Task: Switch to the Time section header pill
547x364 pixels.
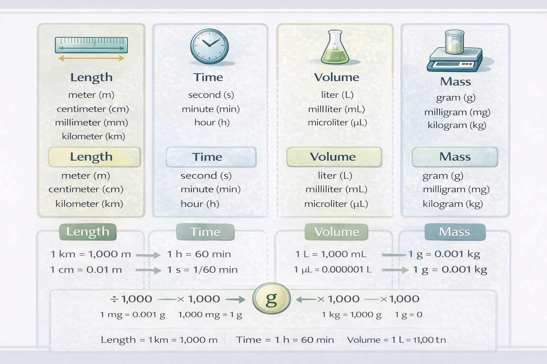Action: tap(206, 232)
